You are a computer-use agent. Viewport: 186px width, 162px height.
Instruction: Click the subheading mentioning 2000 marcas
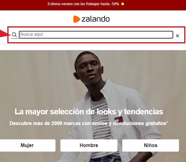click(89, 123)
